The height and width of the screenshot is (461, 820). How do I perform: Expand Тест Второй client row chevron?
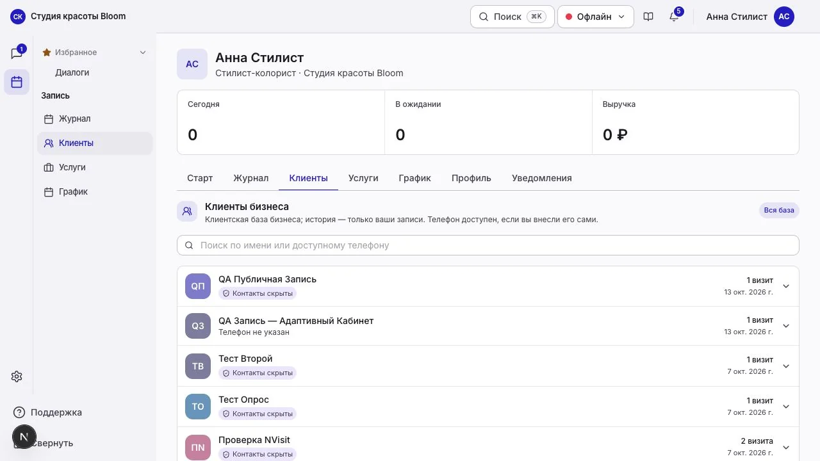(x=786, y=366)
